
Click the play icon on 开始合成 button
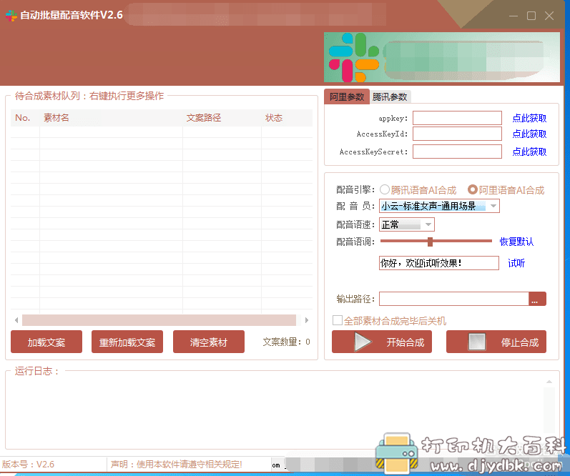click(363, 342)
